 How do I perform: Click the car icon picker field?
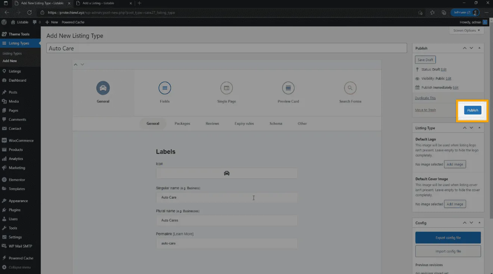(227, 173)
